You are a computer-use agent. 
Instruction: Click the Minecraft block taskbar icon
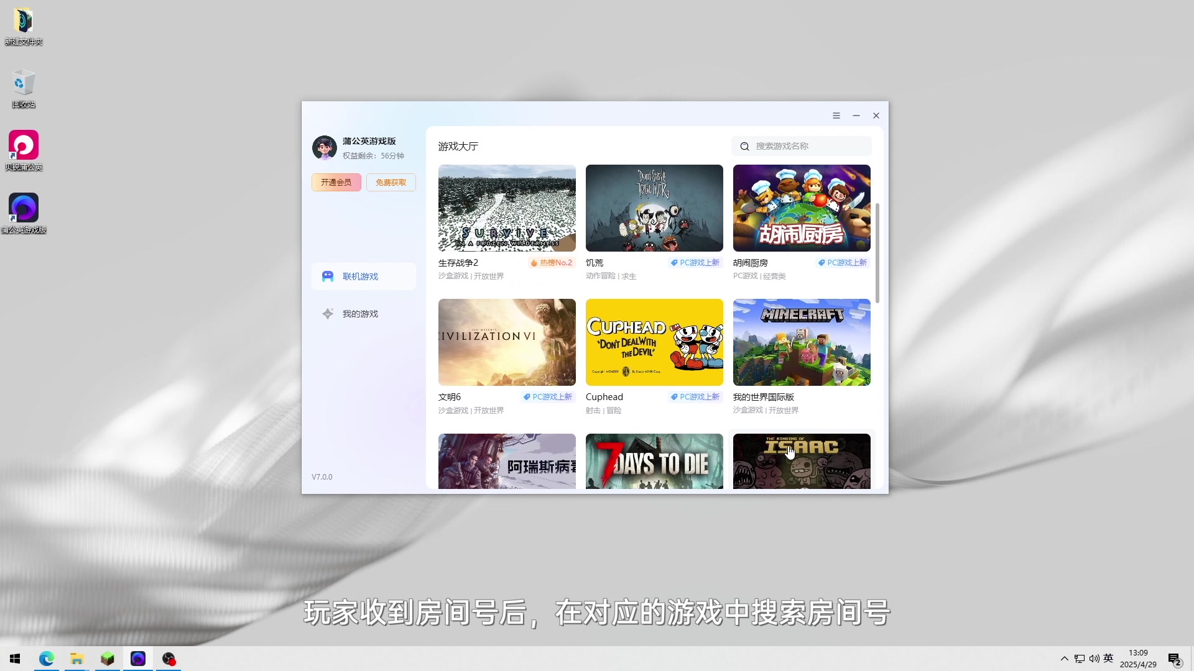(108, 659)
